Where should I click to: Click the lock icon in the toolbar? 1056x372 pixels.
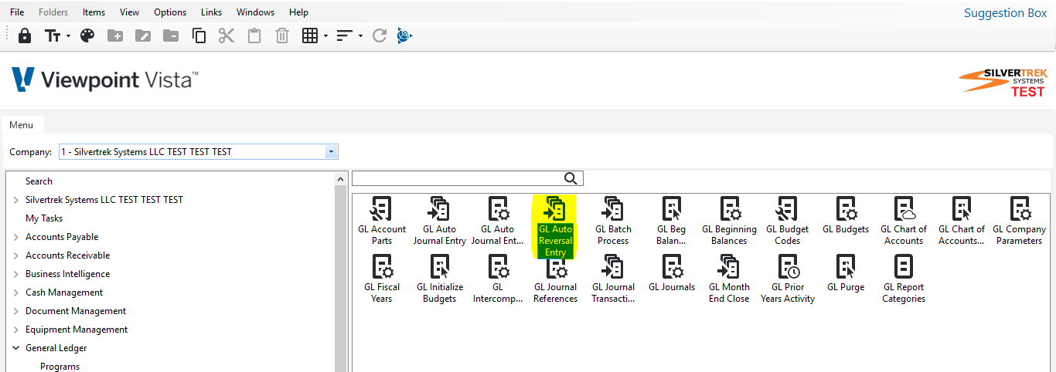click(x=25, y=36)
